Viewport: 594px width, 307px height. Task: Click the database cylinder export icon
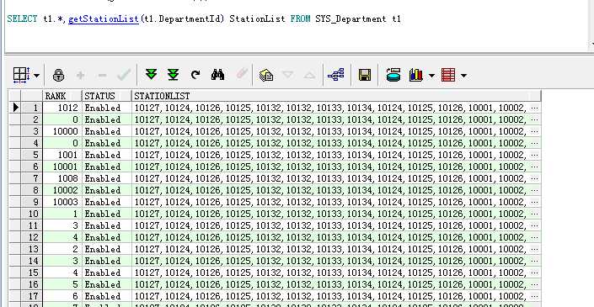(x=393, y=75)
